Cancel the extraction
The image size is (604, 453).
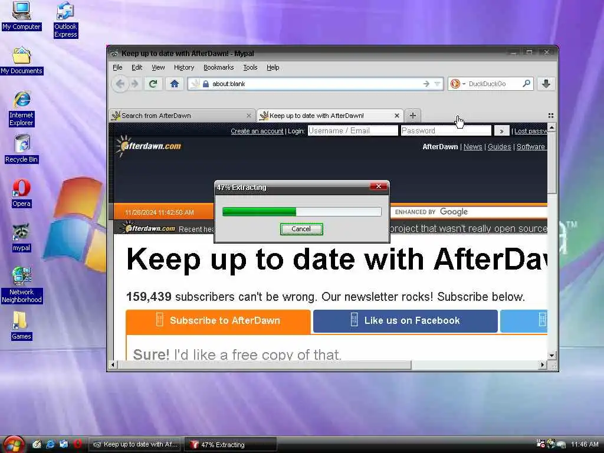(x=301, y=229)
